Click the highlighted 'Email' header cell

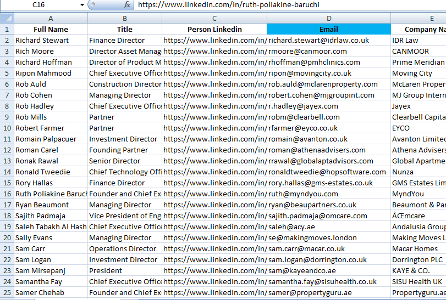coord(329,30)
